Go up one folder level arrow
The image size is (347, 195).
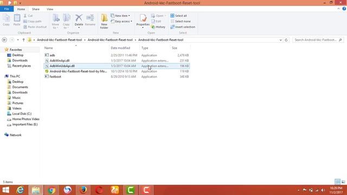coord(23,40)
